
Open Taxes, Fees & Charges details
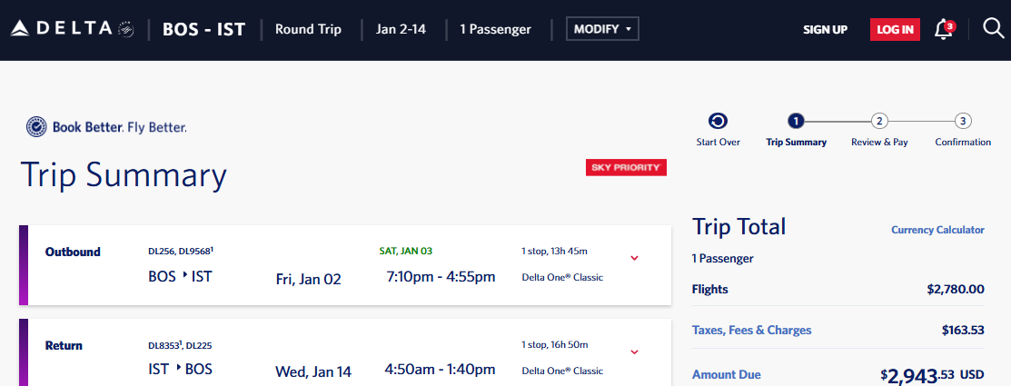[751, 330]
